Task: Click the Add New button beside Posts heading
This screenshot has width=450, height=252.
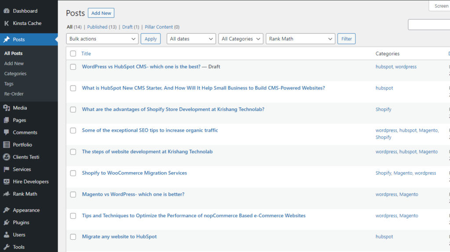Action: tap(101, 13)
